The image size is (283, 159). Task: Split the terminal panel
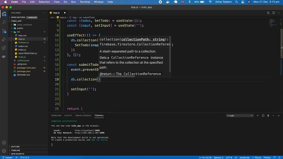tap(263, 116)
